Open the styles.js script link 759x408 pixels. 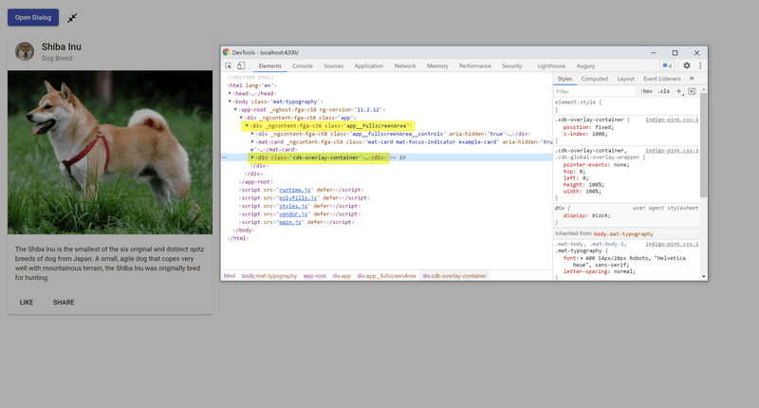pos(293,206)
